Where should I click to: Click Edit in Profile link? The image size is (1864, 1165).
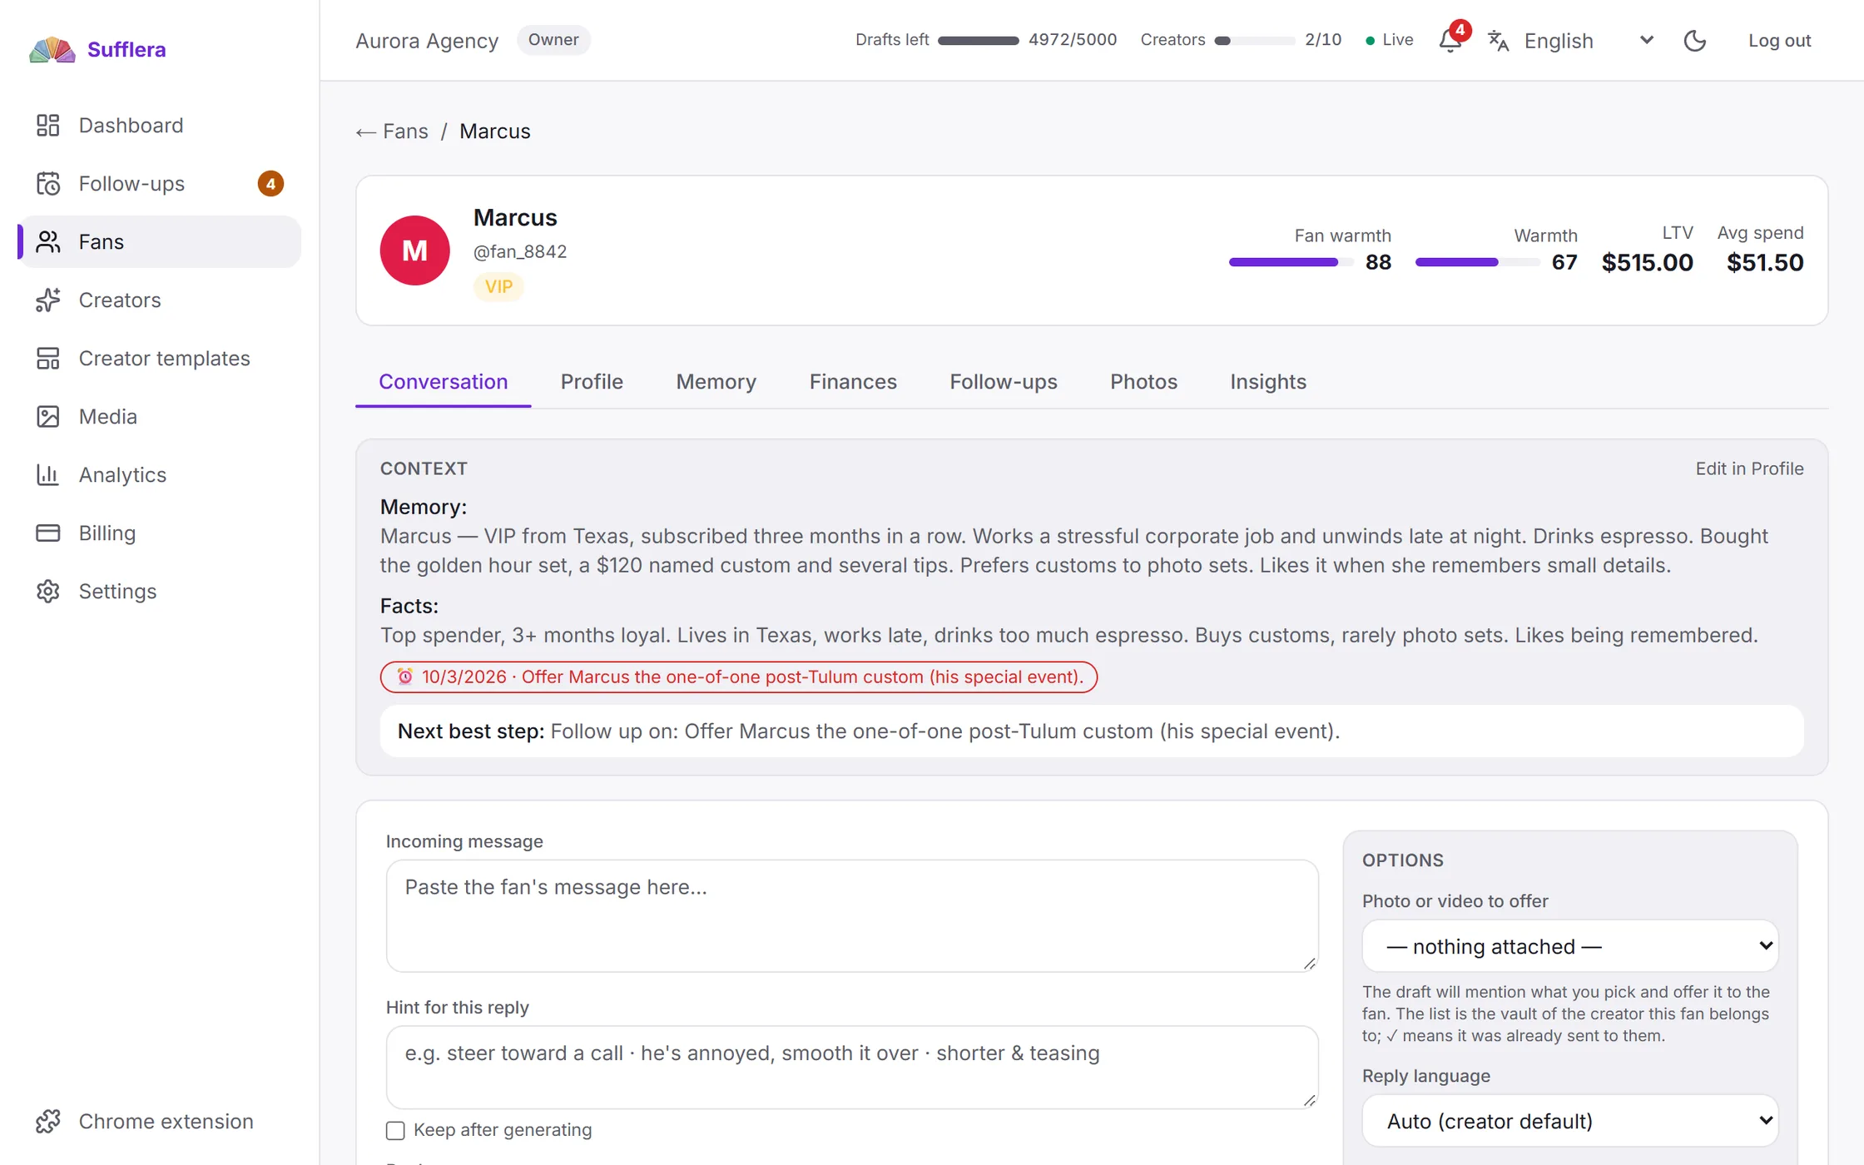(1749, 468)
